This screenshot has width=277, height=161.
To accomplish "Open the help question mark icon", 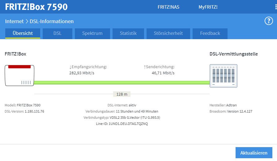I will (x=269, y=21).
